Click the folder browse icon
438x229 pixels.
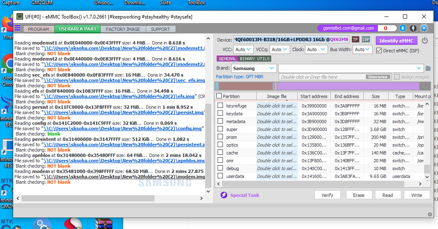click(x=428, y=68)
